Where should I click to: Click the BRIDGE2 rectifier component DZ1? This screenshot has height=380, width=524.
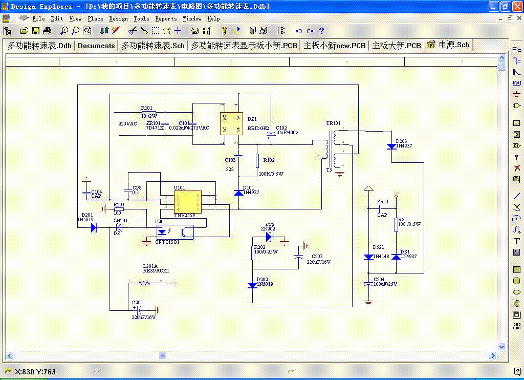click(231, 123)
